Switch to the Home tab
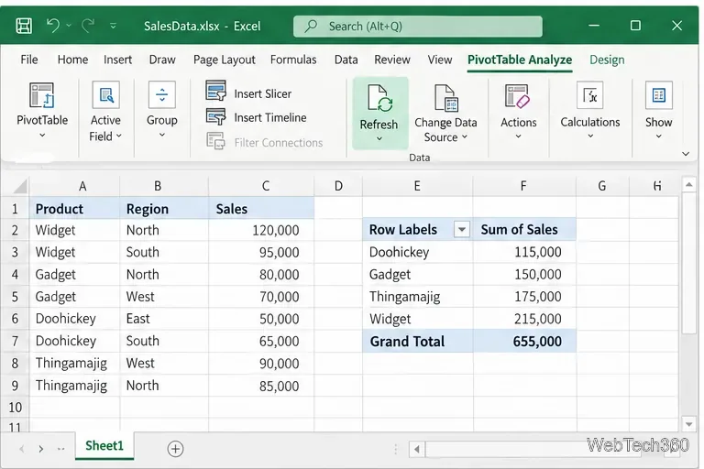 (x=72, y=60)
